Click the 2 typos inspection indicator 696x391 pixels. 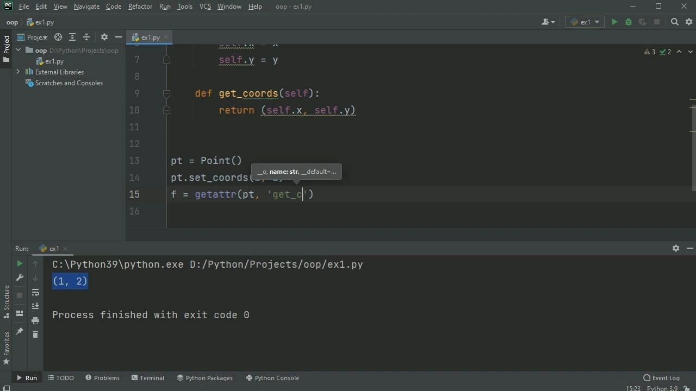point(666,52)
